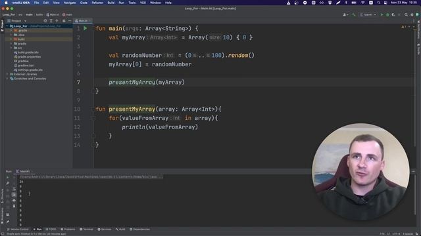Open Terminal tool window
421x236 pixels.
click(x=86, y=229)
